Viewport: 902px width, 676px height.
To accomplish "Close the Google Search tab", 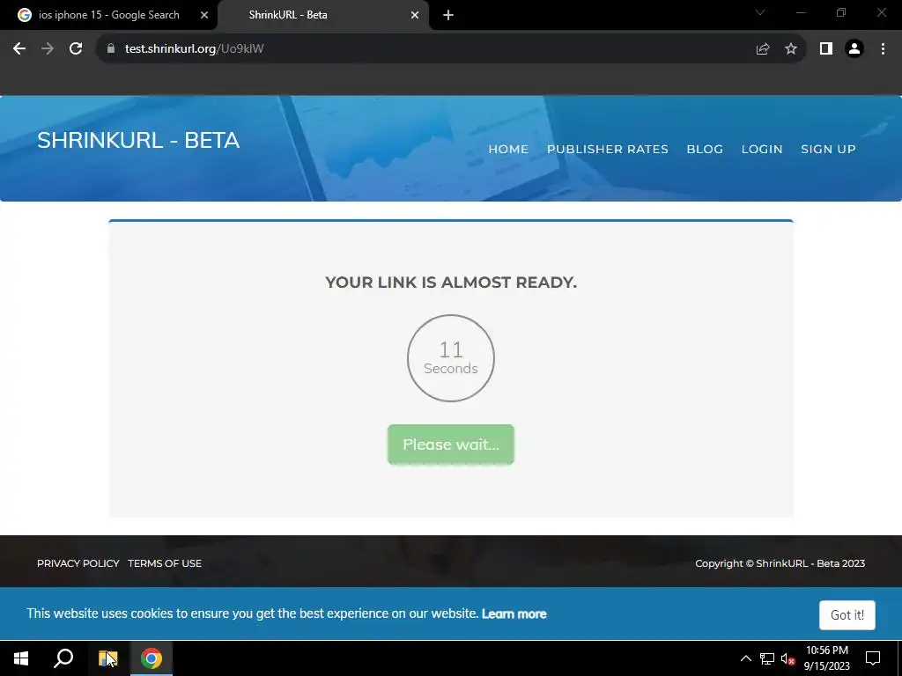I will pos(204,15).
